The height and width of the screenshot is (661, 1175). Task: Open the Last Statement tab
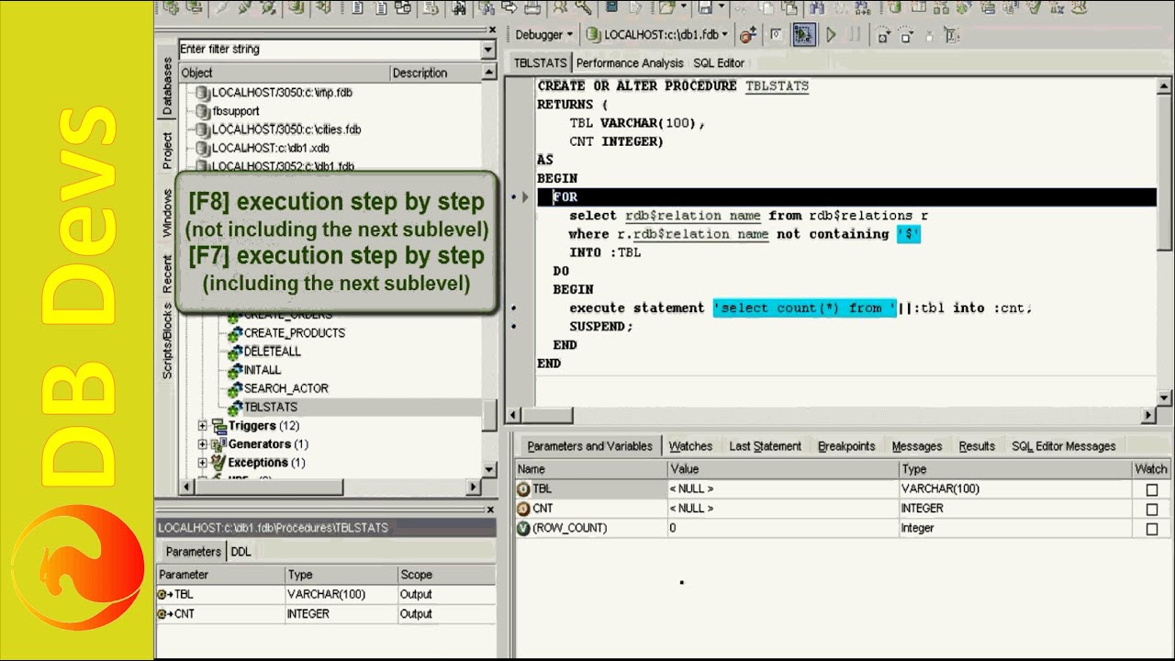point(765,446)
